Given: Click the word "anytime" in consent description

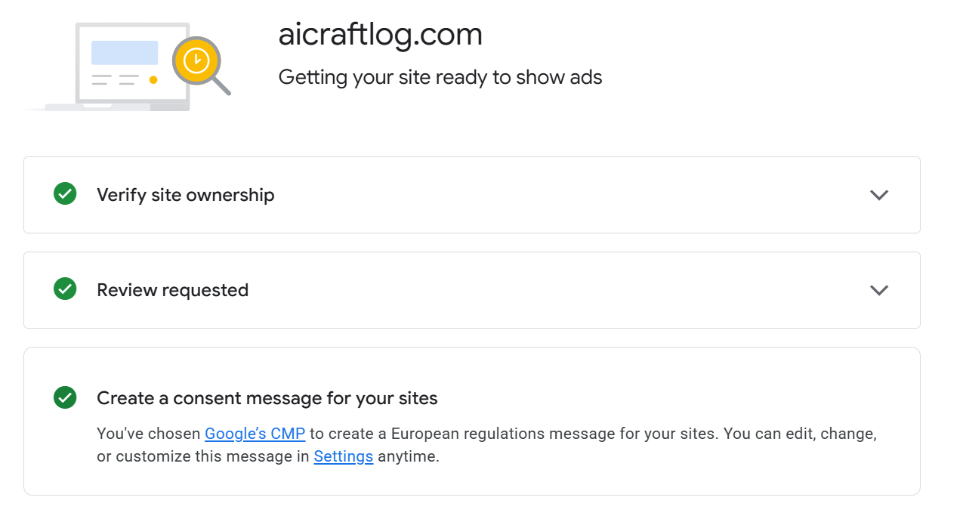Looking at the screenshot, I should (x=408, y=457).
